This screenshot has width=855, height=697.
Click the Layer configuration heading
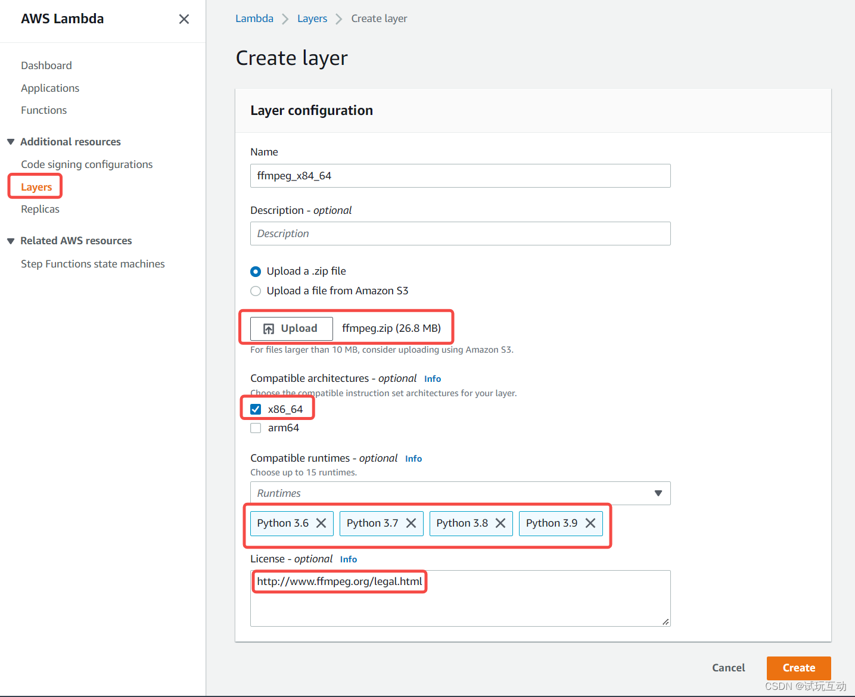pyautogui.click(x=312, y=110)
